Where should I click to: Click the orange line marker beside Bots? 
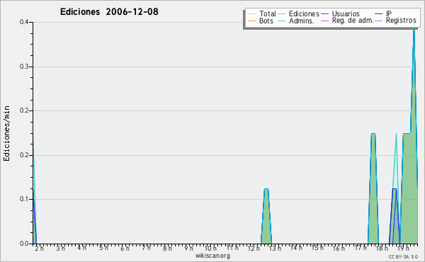251,21
